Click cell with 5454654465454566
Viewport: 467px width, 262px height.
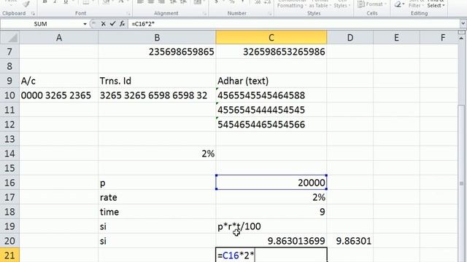[x=271, y=124]
